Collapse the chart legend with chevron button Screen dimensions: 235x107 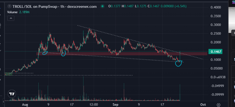(11, 18)
